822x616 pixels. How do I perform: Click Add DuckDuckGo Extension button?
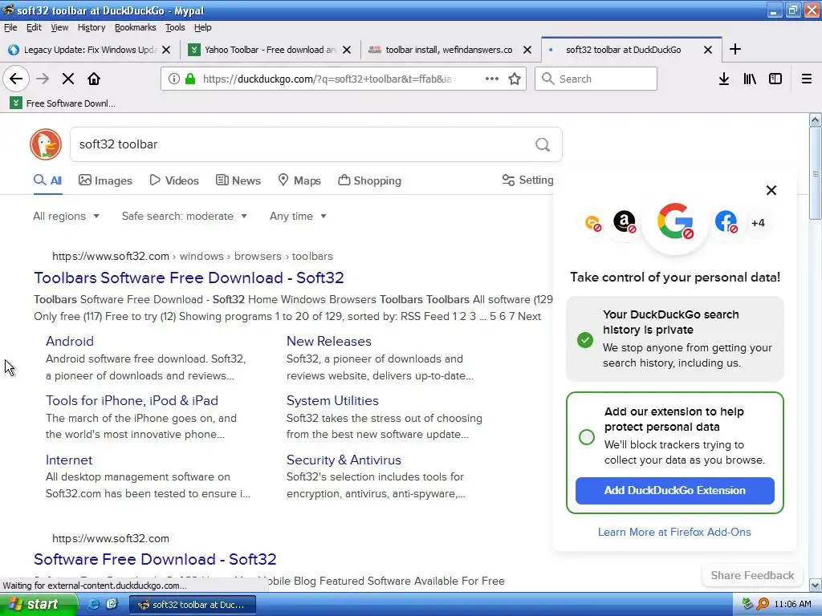pos(674,490)
